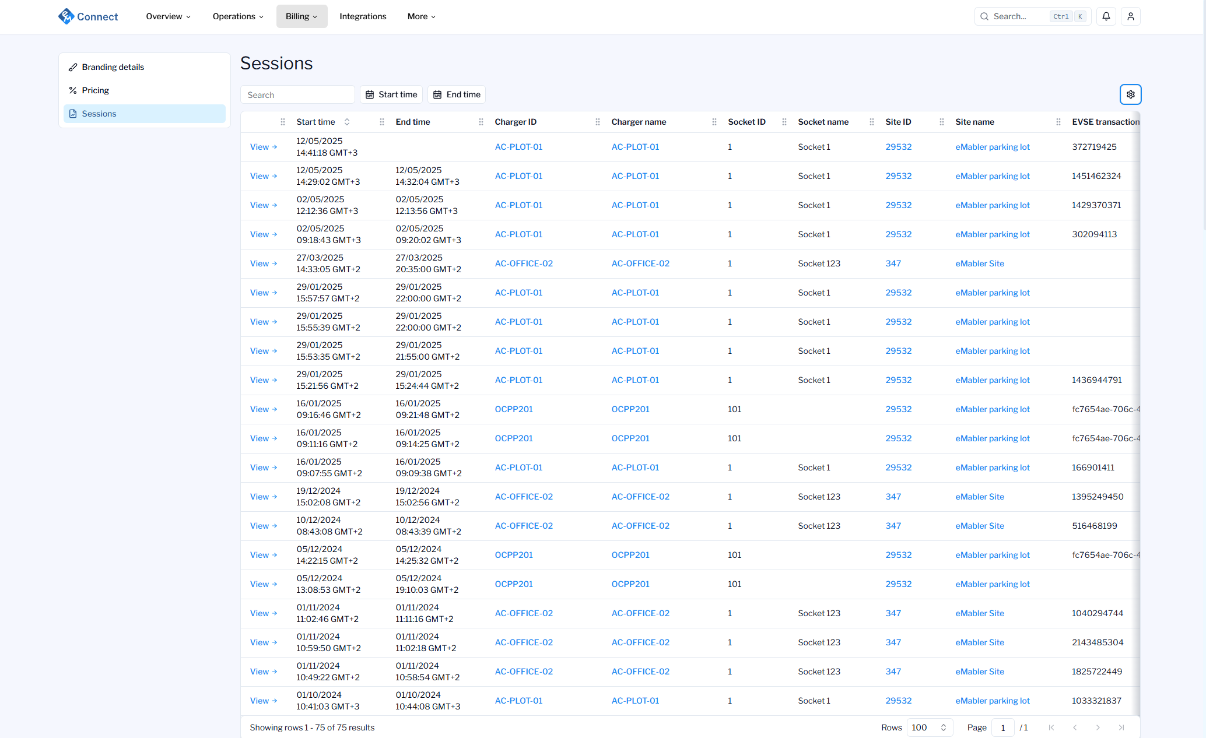
Task: Open the Billing dropdown menu
Action: (x=301, y=16)
